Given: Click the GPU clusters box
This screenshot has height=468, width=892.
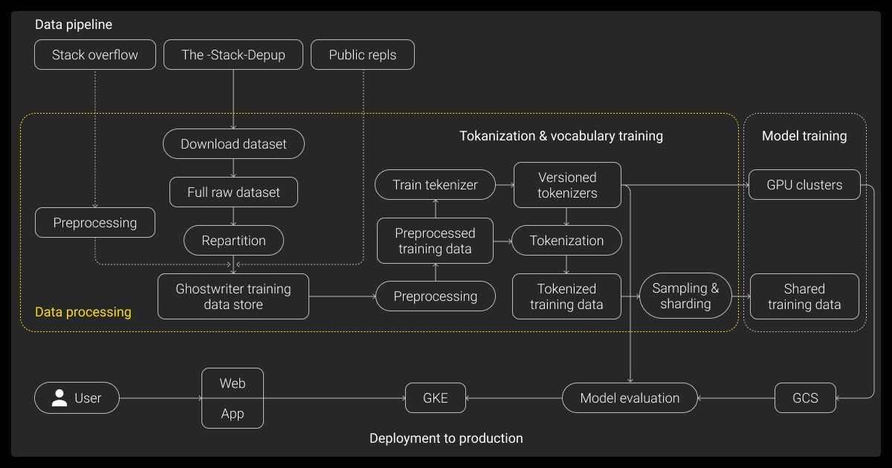Looking at the screenshot, I should click(x=804, y=185).
